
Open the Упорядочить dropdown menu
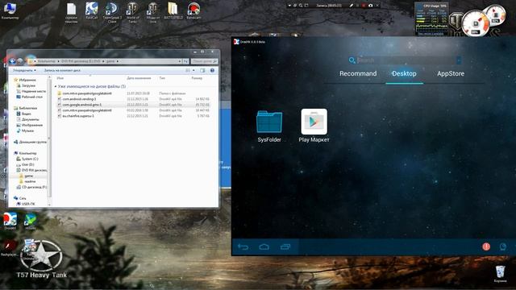point(24,70)
